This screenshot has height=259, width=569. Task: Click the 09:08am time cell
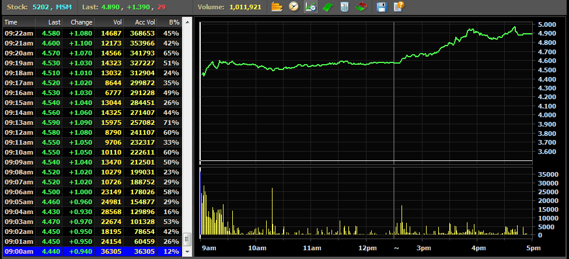(19, 172)
